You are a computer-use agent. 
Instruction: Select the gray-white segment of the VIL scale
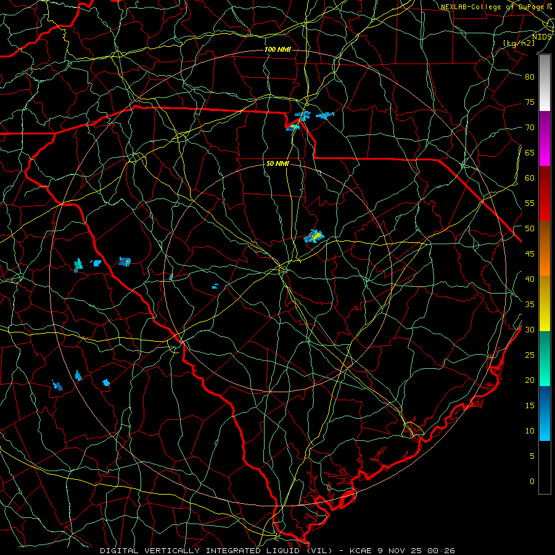(x=545, y=83)
